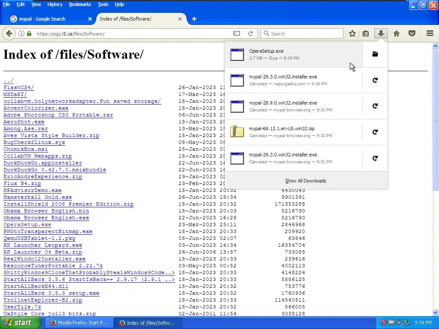Viewport: 439px width, 329px height.
Task: Open the File menu
Action: click(6, 4)
